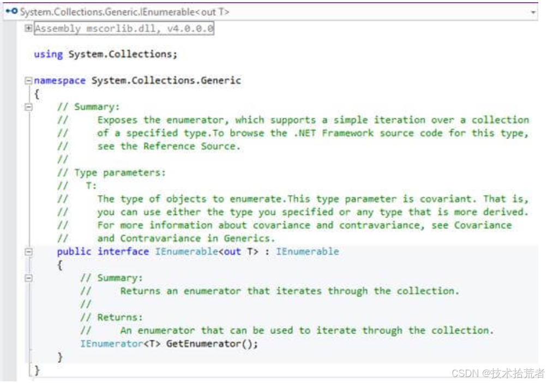Click the comment 'Returns an enumerator that iterates'
Screen dimensions: 547x383
click(290, 291)
